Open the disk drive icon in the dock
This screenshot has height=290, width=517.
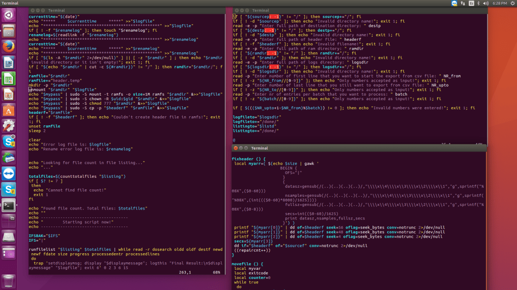[9, 237]
